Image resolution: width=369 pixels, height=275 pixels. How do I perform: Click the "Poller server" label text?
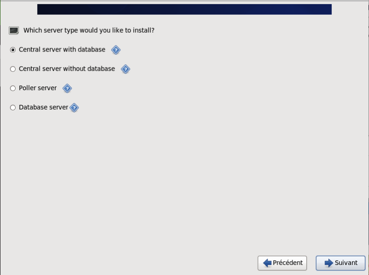tap(38, 88)
